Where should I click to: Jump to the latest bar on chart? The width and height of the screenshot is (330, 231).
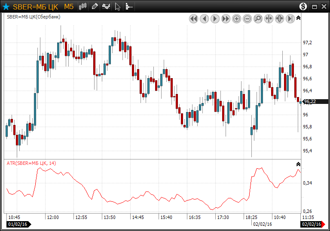tap(290, 19)
